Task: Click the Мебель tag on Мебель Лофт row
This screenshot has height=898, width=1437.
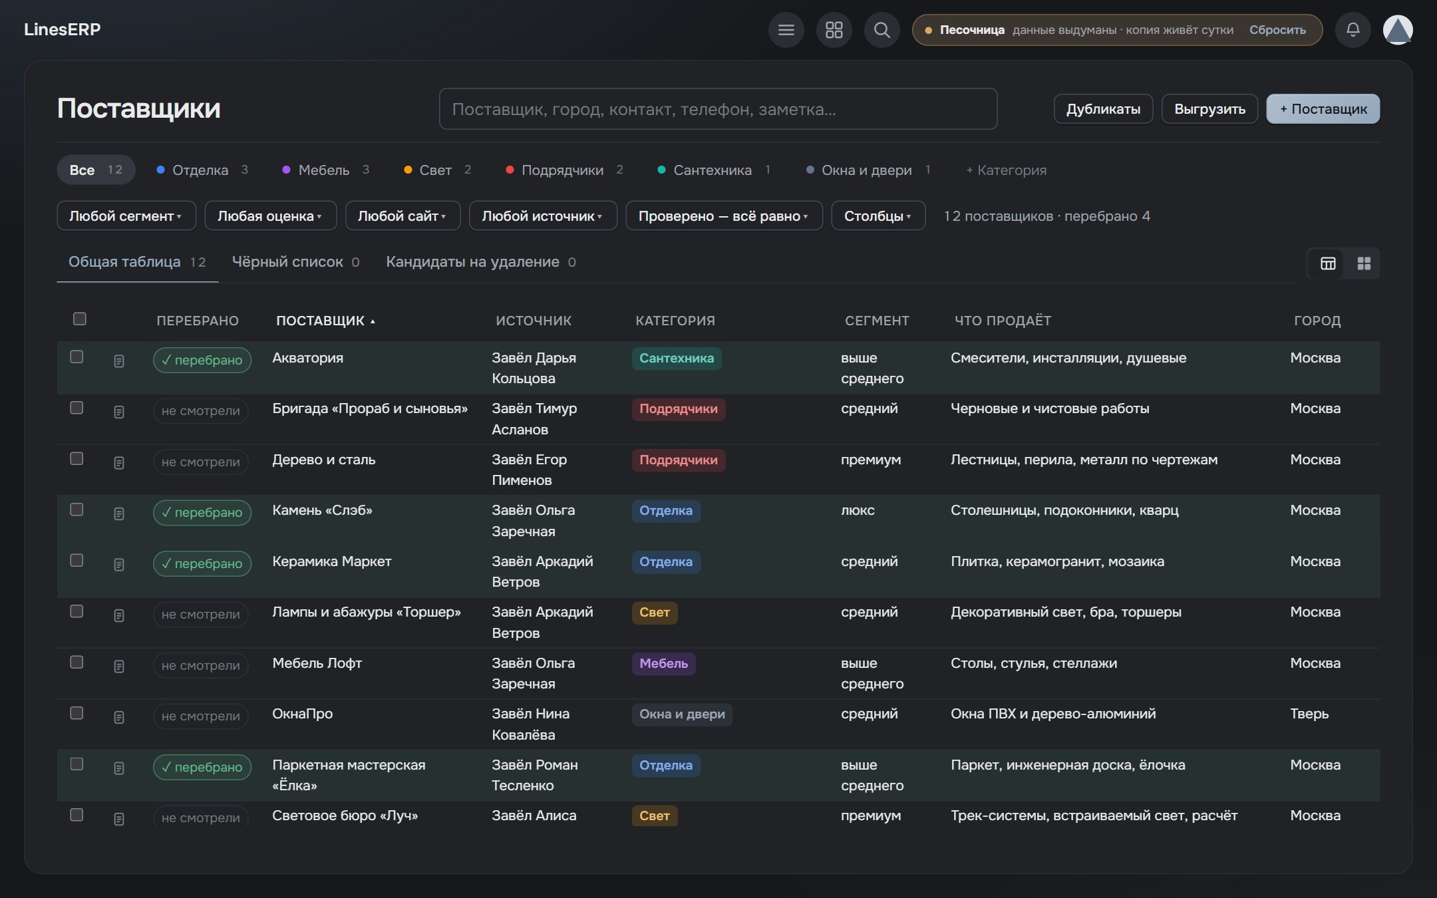Action: click(663, 664)
